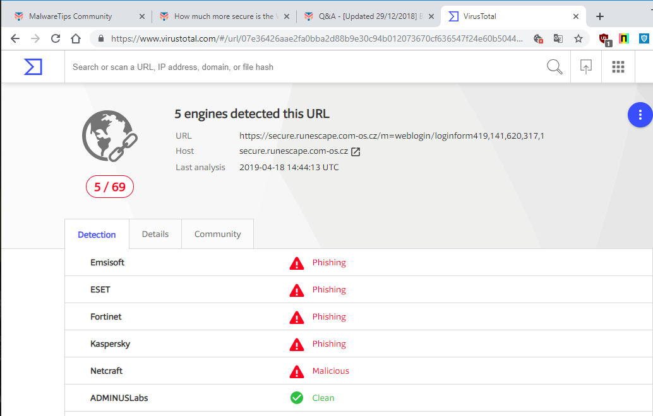
Task: Reload the current page
Action: (56, 38)
